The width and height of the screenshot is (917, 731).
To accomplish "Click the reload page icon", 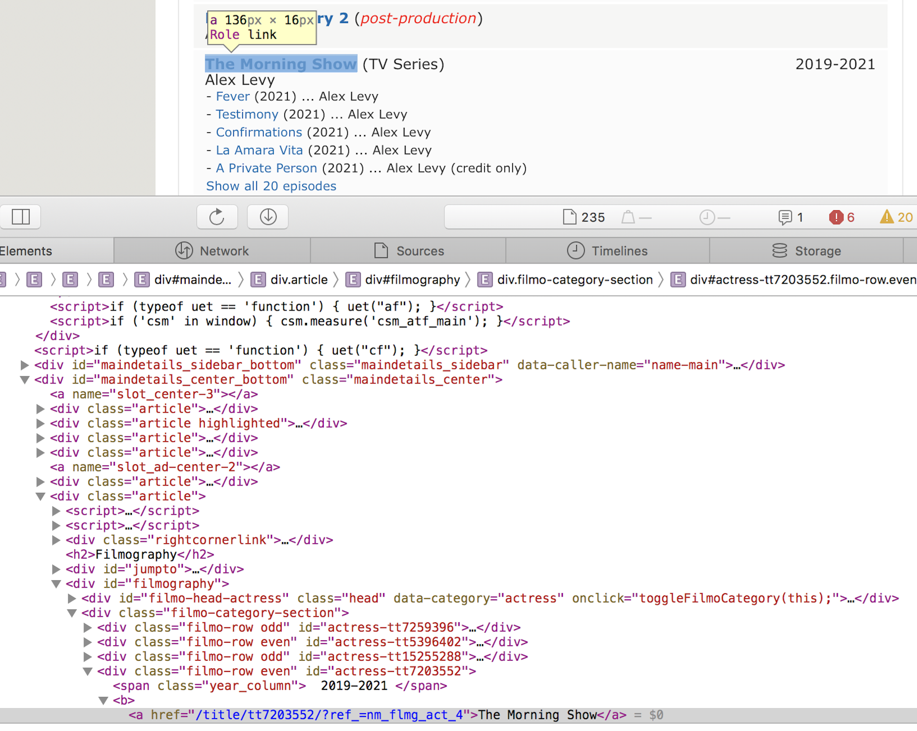I will point(217,217).
